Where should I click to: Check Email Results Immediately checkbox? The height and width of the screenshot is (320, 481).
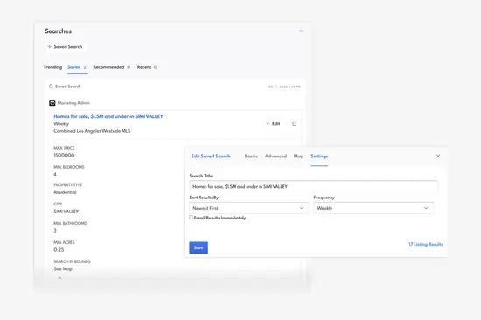[x=192, y=218]
